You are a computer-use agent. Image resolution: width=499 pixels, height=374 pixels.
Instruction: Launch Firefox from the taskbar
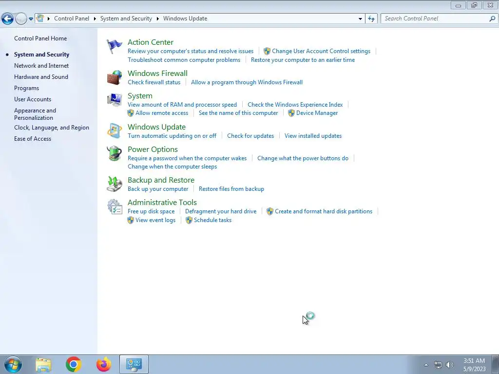click(104, 364)
